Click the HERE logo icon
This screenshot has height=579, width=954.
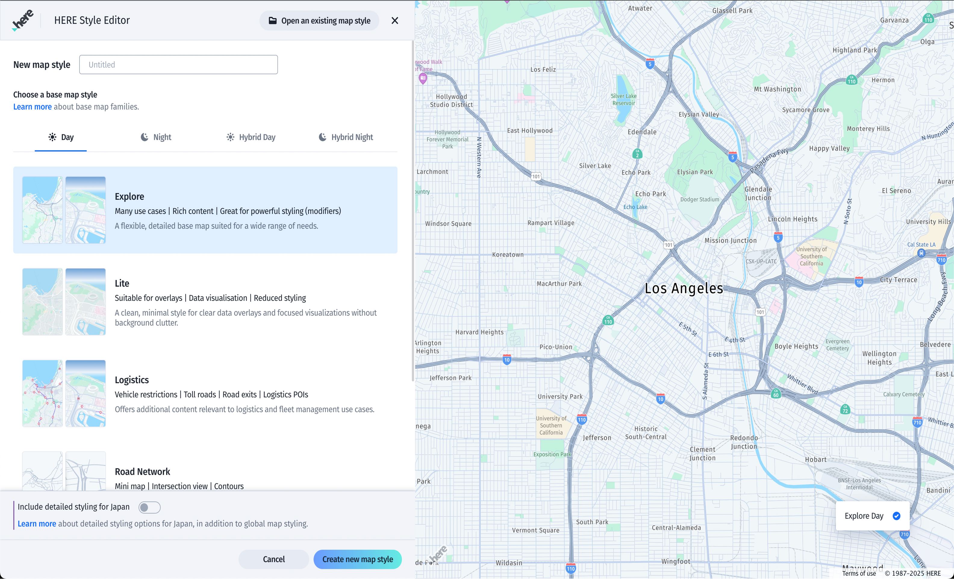(23, 20)
